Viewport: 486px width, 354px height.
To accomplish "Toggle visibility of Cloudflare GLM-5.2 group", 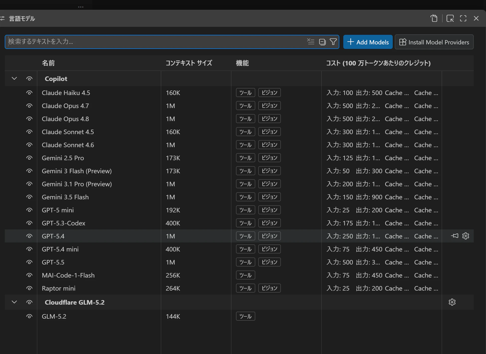I will click(29, 302).
